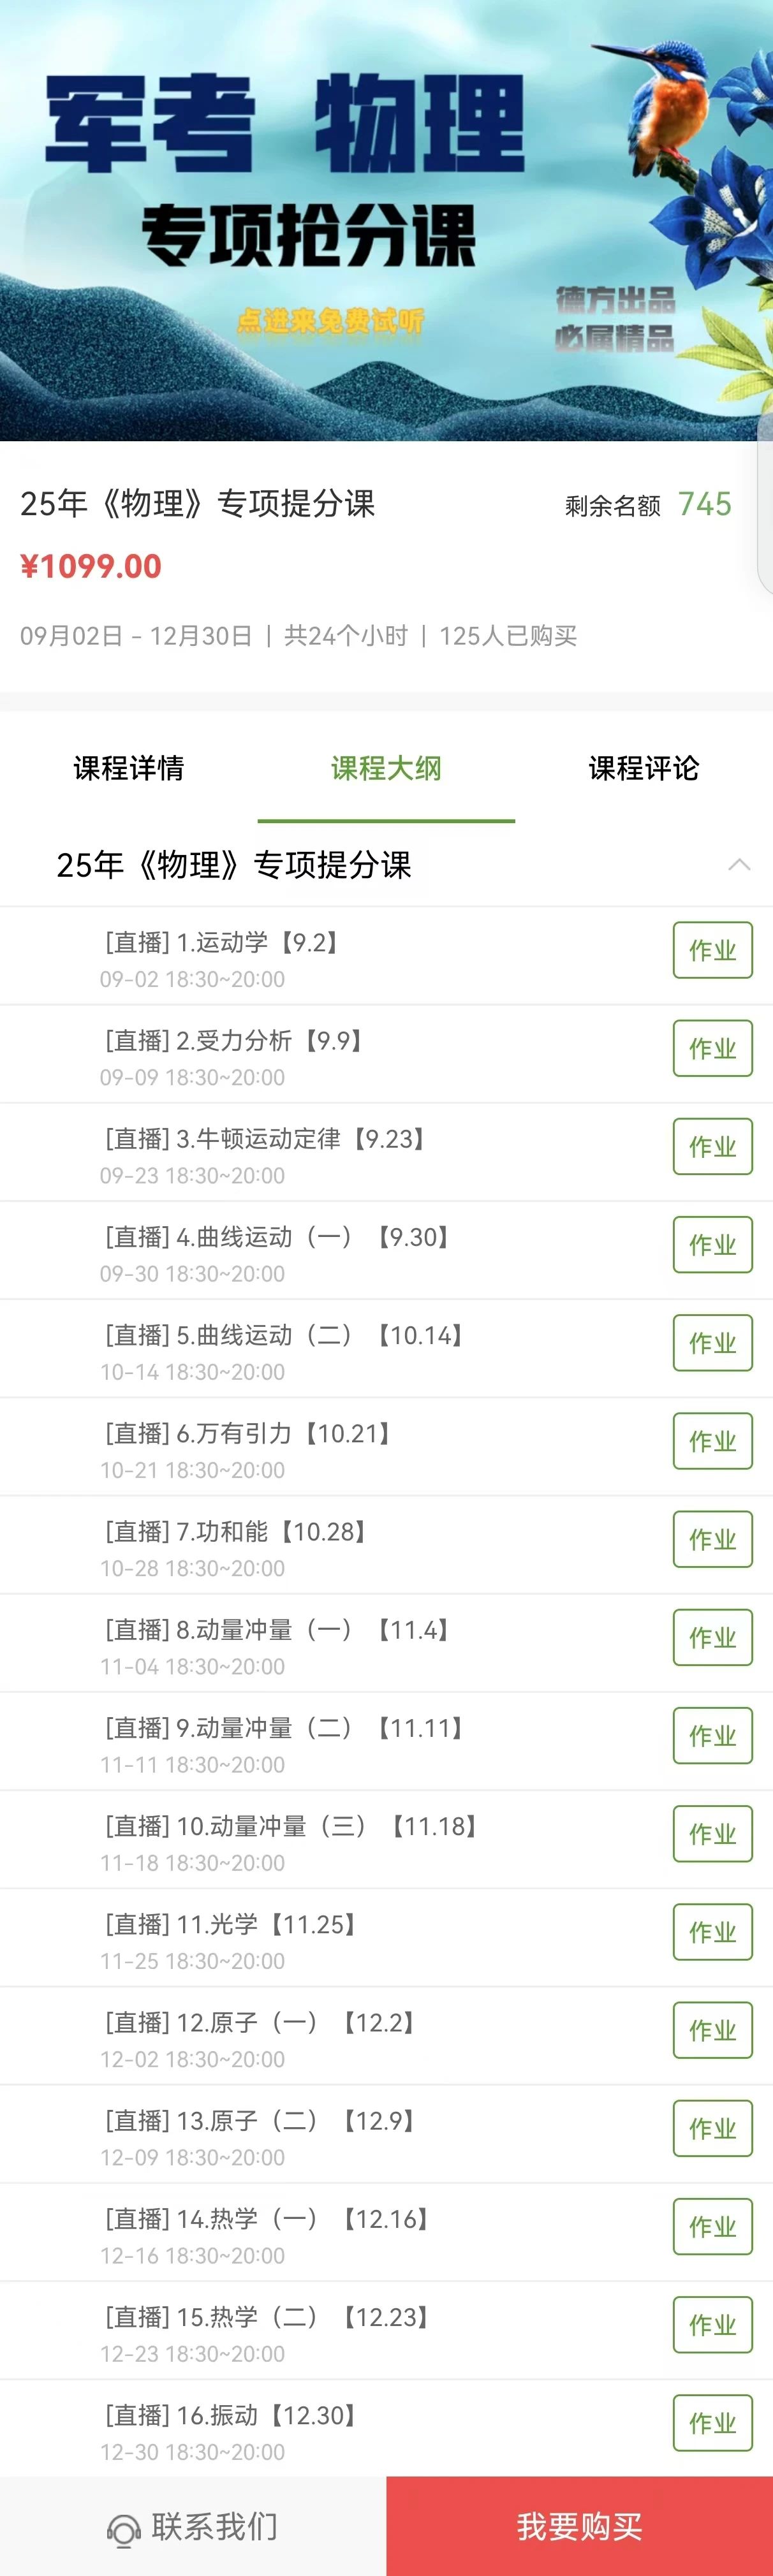Tap the 点进来免费试听 banner text
773x2576 pixels.
coord(330,321)
